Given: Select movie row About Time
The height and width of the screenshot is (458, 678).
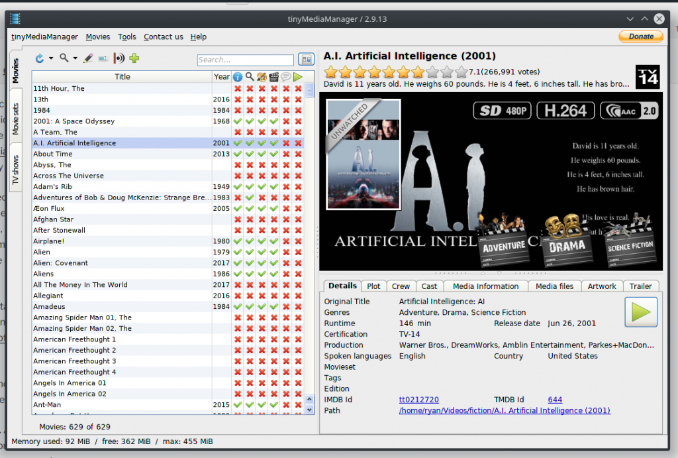Looking at the screenshot, I should [x=168, y=154].
